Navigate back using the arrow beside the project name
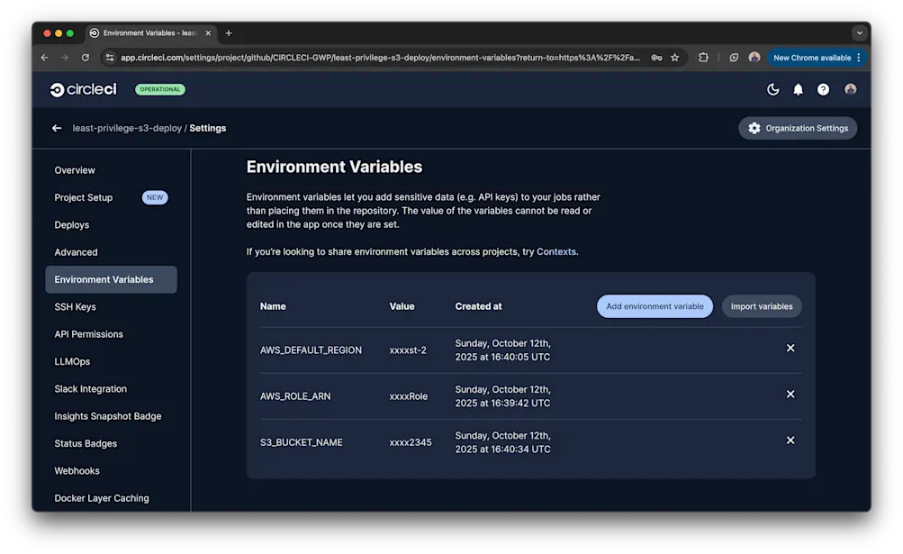Screen dimensions: 903x554 (x=56, y=128)
